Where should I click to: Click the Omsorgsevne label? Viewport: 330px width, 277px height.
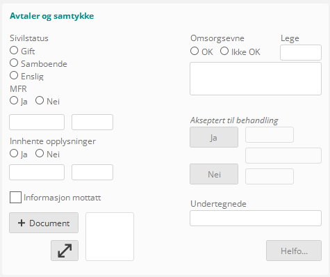click(x=217, y=38)
